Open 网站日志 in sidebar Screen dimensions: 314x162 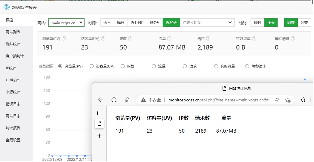tap(17, 116)
